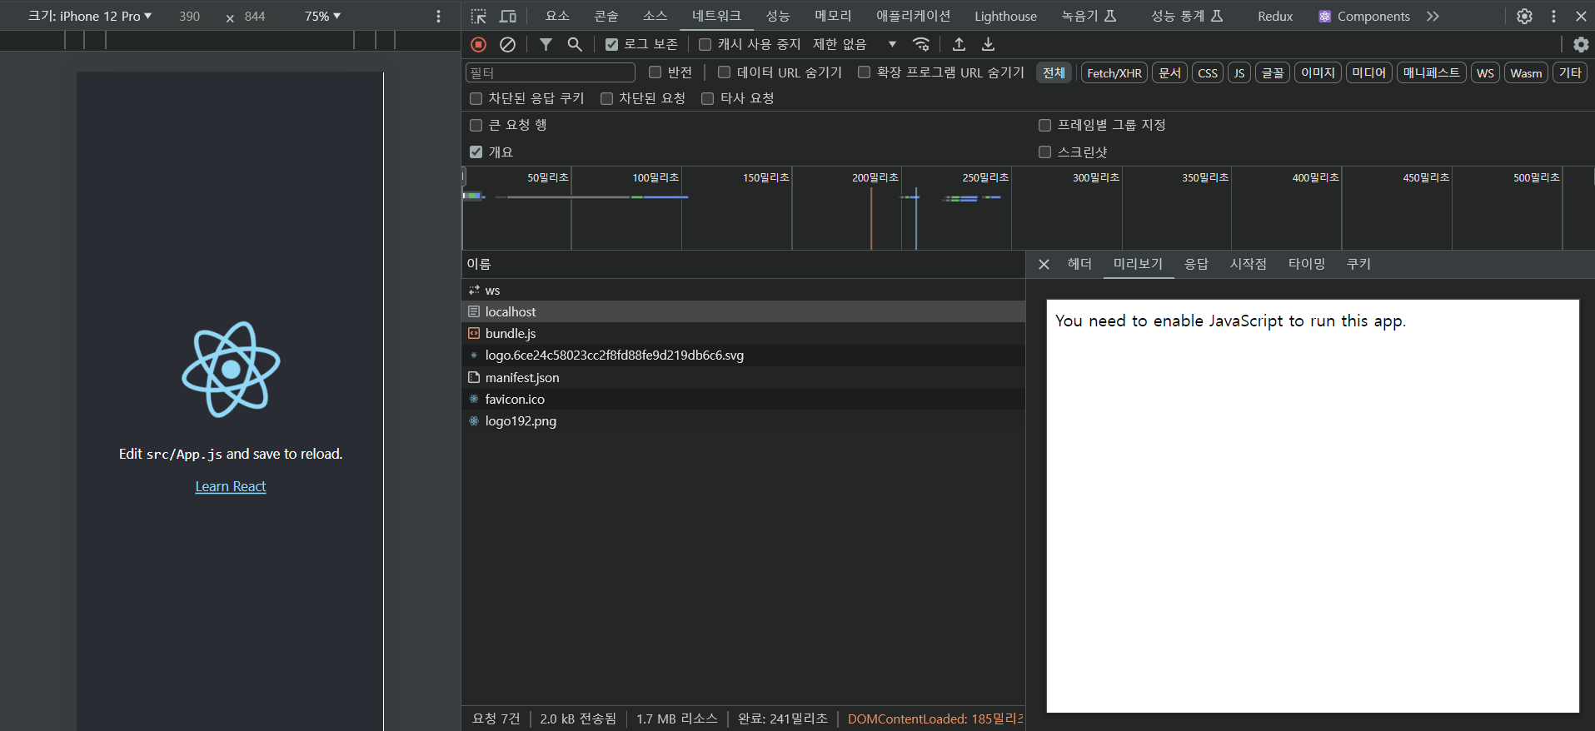Screen dimensions: 1595x731
Task: Show more DevTools tabs chevron
Action: click(1433, 16)
